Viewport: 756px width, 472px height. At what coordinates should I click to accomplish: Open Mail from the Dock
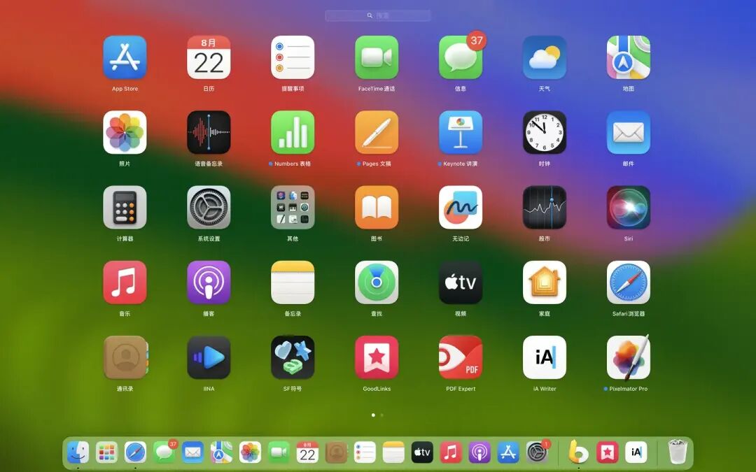(x=193, y=452)
